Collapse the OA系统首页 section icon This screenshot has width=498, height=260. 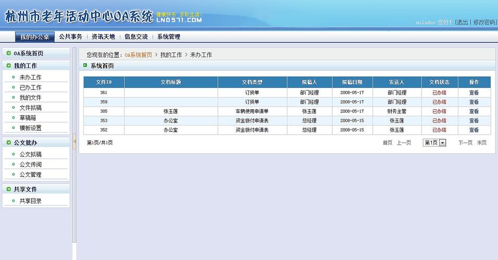point(8,53)
